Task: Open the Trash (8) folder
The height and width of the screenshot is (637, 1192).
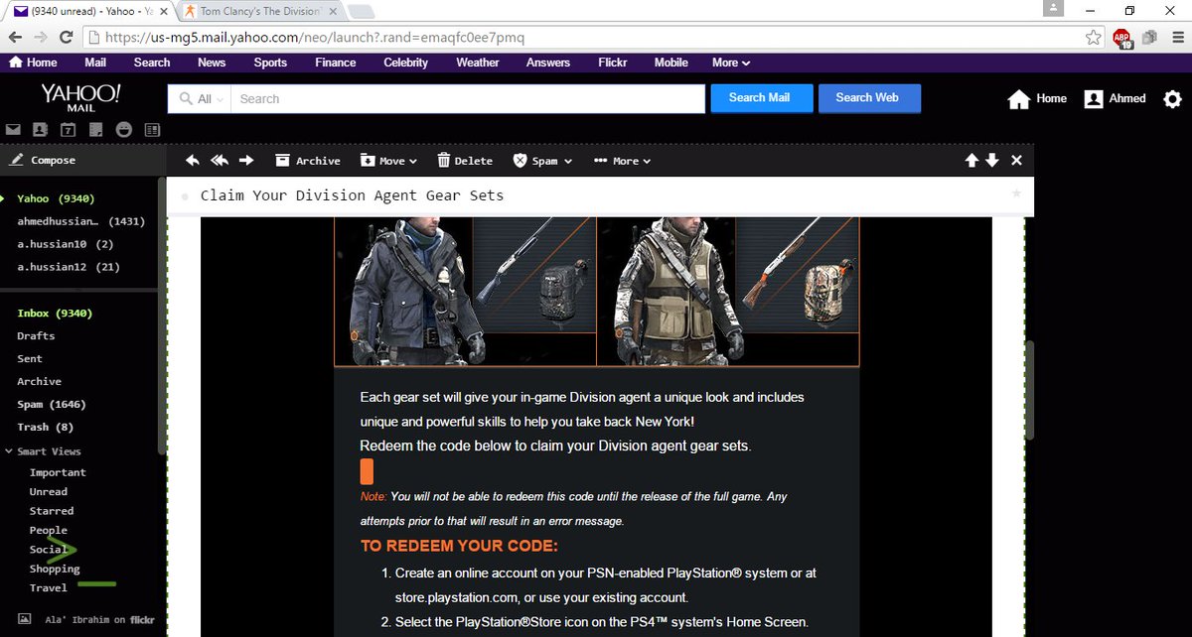Action: point(46,428)
